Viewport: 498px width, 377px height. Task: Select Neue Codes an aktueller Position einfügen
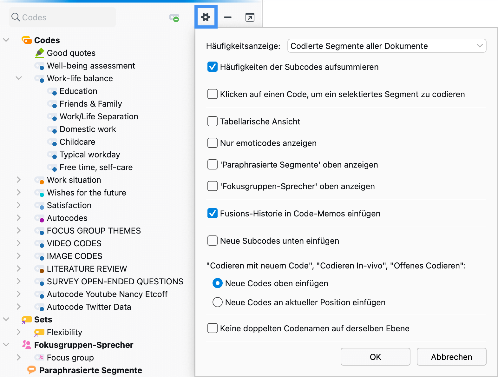tap(217, 302)
